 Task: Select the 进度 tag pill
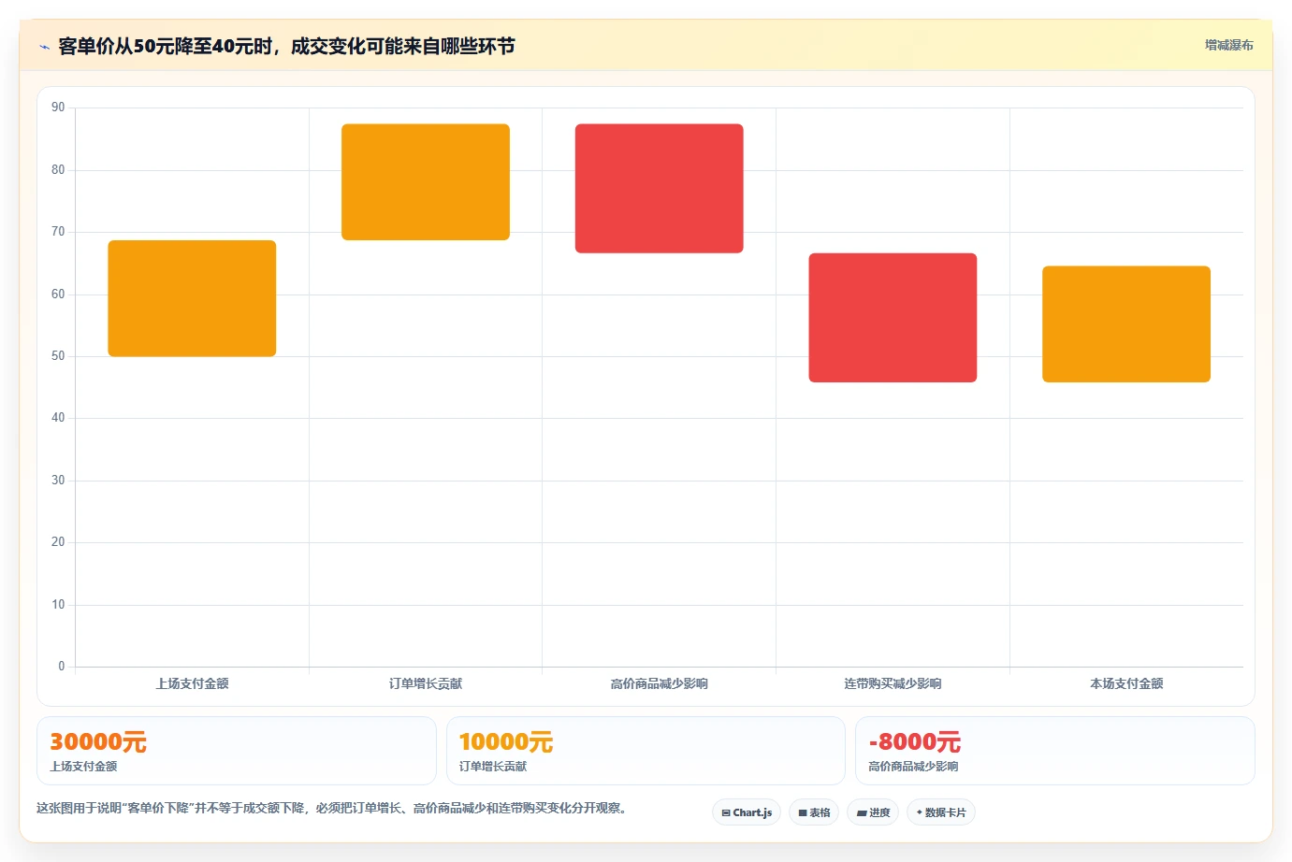click(873, 812)
